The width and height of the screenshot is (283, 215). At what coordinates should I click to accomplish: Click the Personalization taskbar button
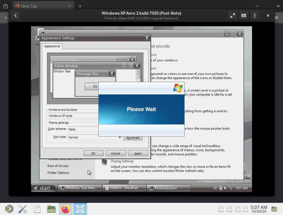click(x=168, y=188)
